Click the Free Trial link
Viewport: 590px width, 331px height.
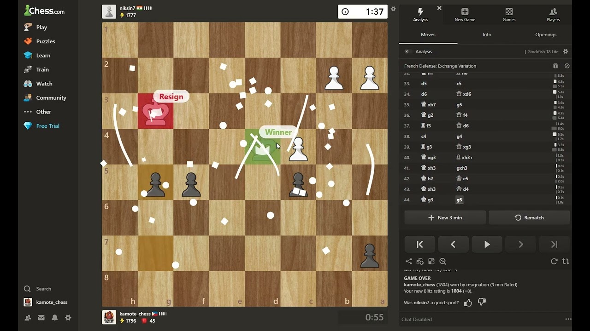click(x=42, y=126)
